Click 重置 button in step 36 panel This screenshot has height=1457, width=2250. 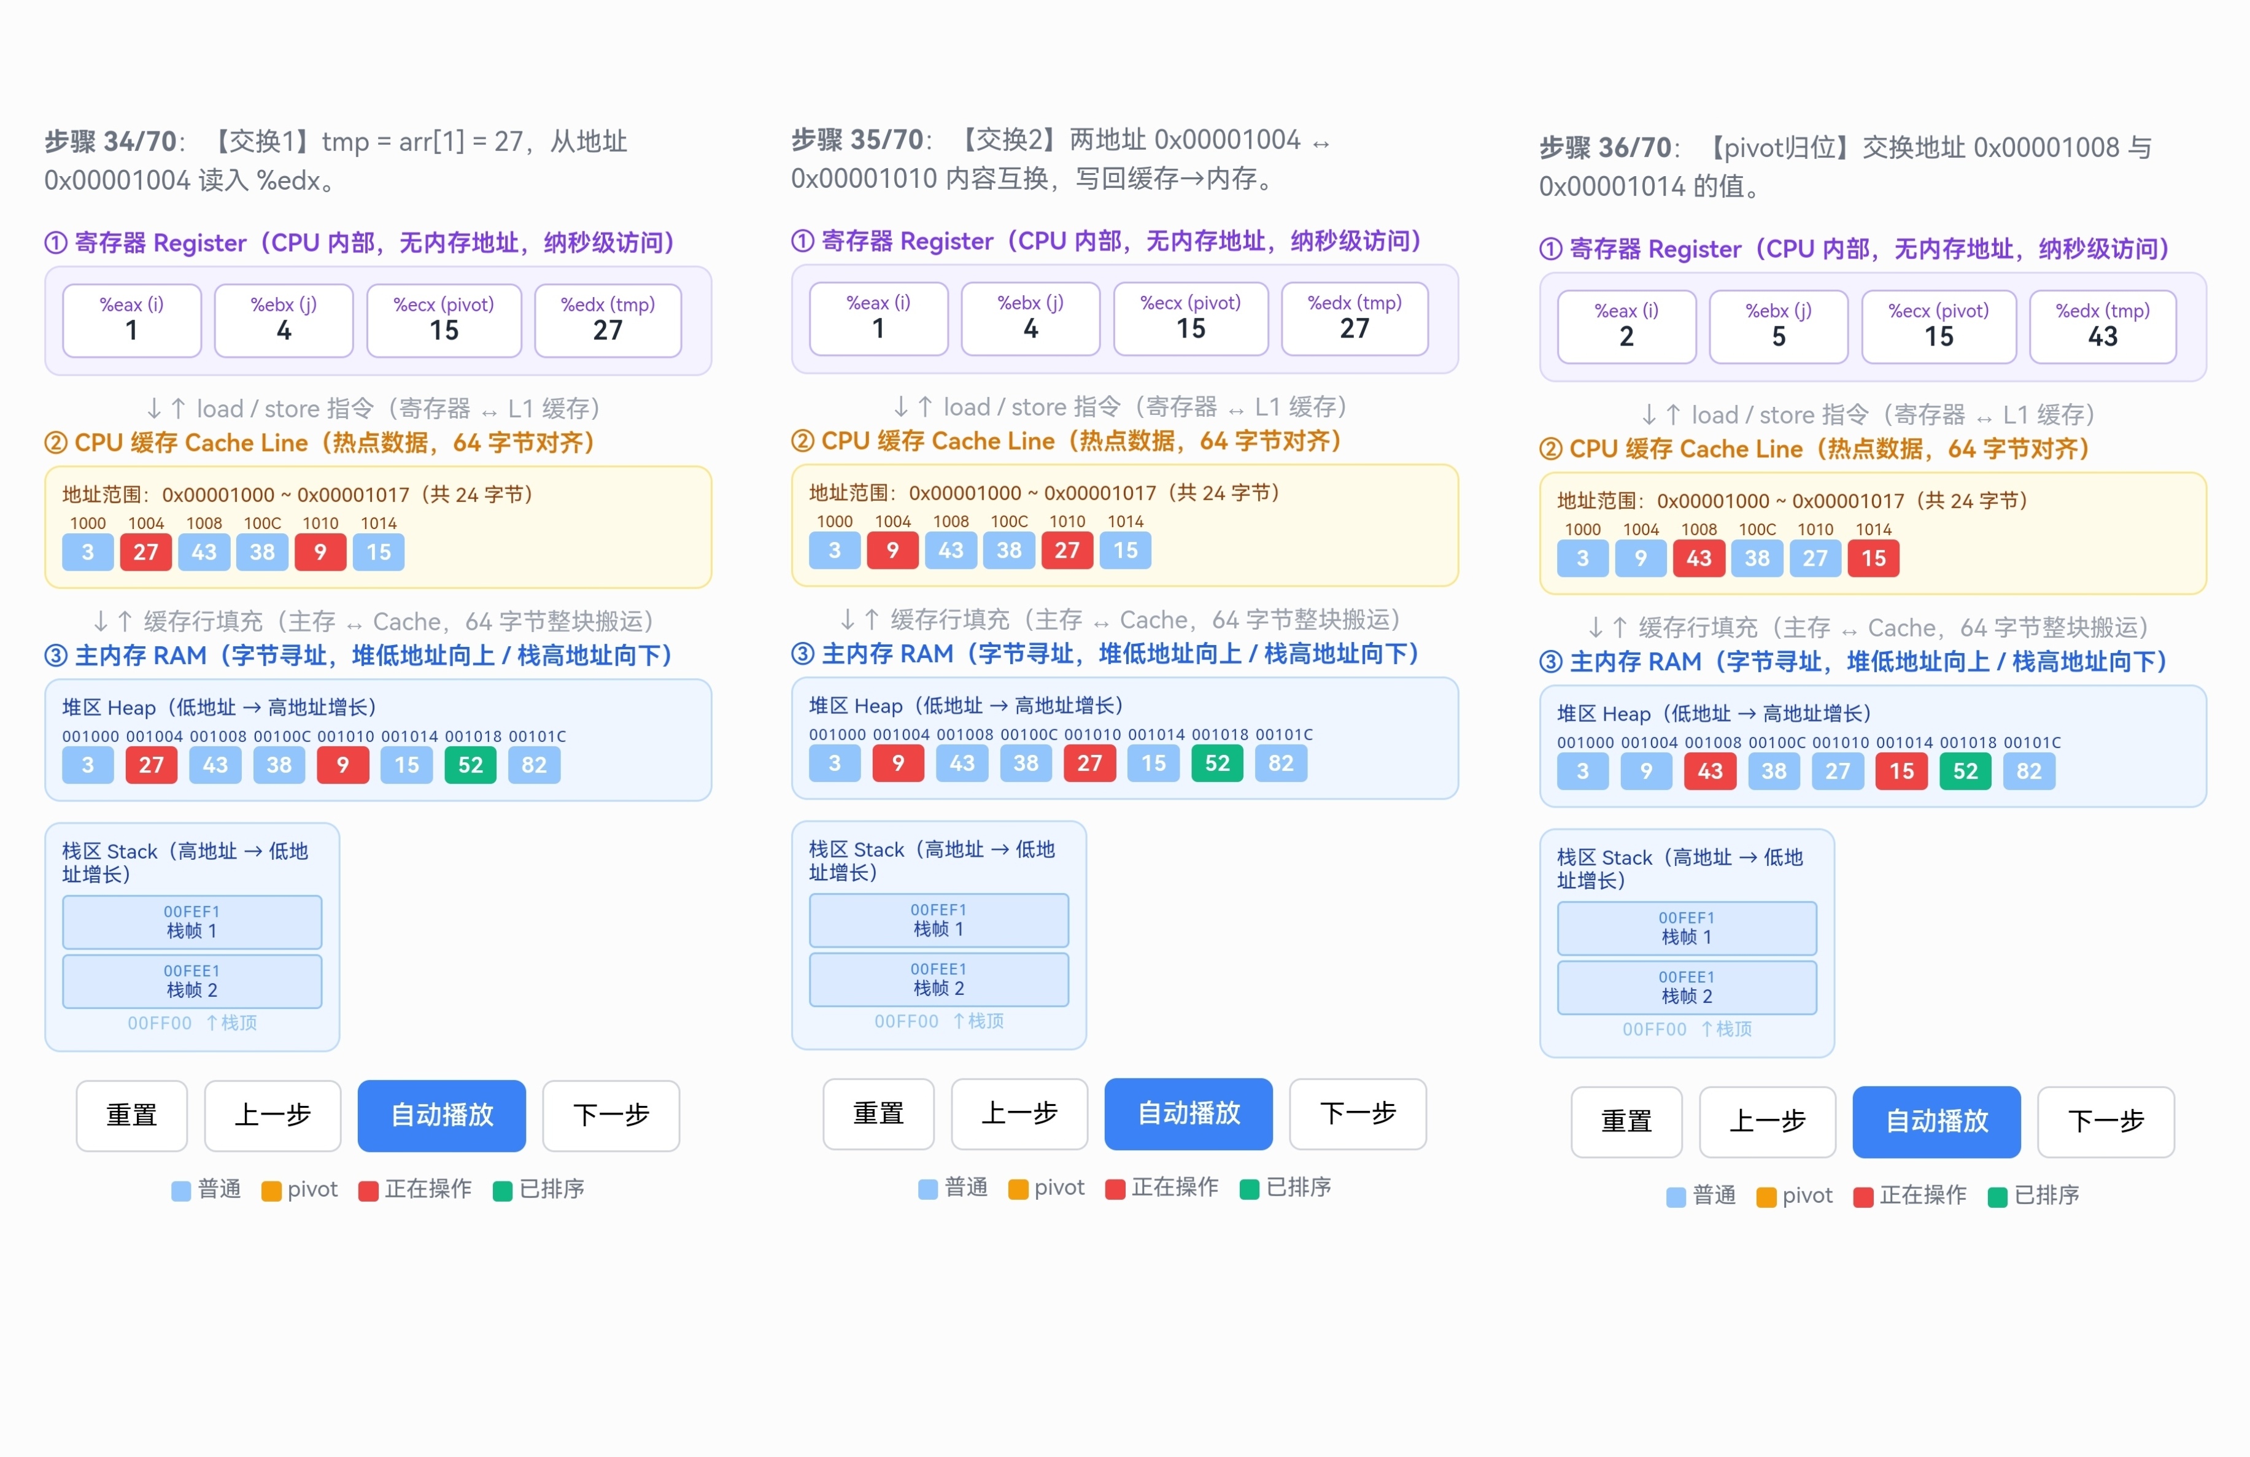click(1626, 1121)
